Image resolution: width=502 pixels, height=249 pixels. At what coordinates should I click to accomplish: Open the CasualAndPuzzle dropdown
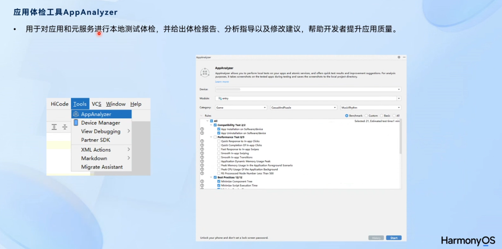pos(304,108)
